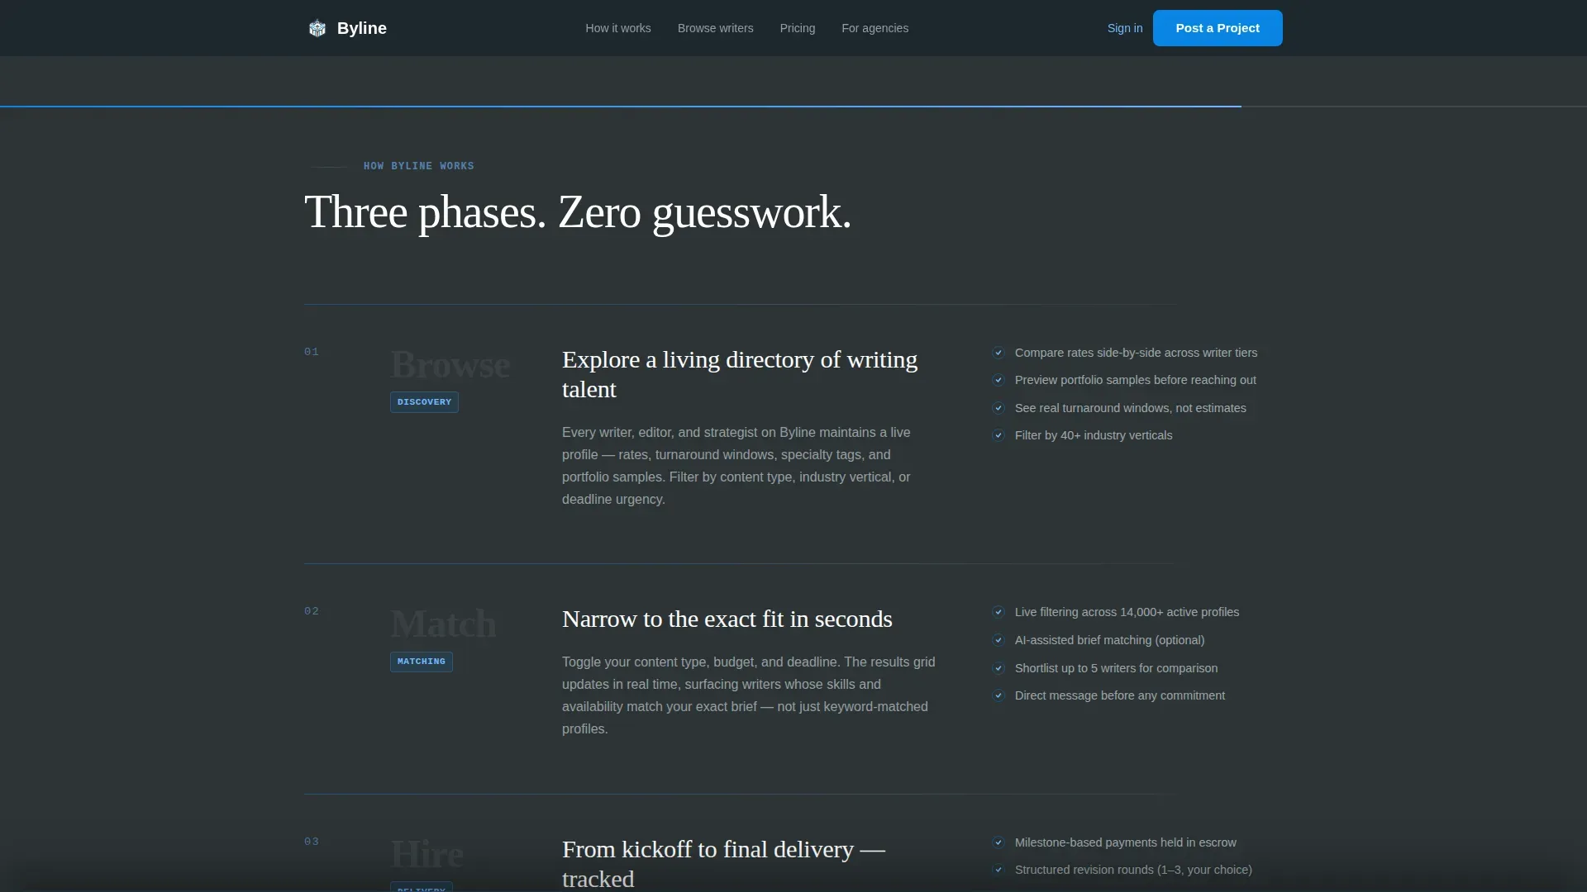Click text Direct message before any commitment
Screen dimensions: 1587x892
(x=1120, y=695)
